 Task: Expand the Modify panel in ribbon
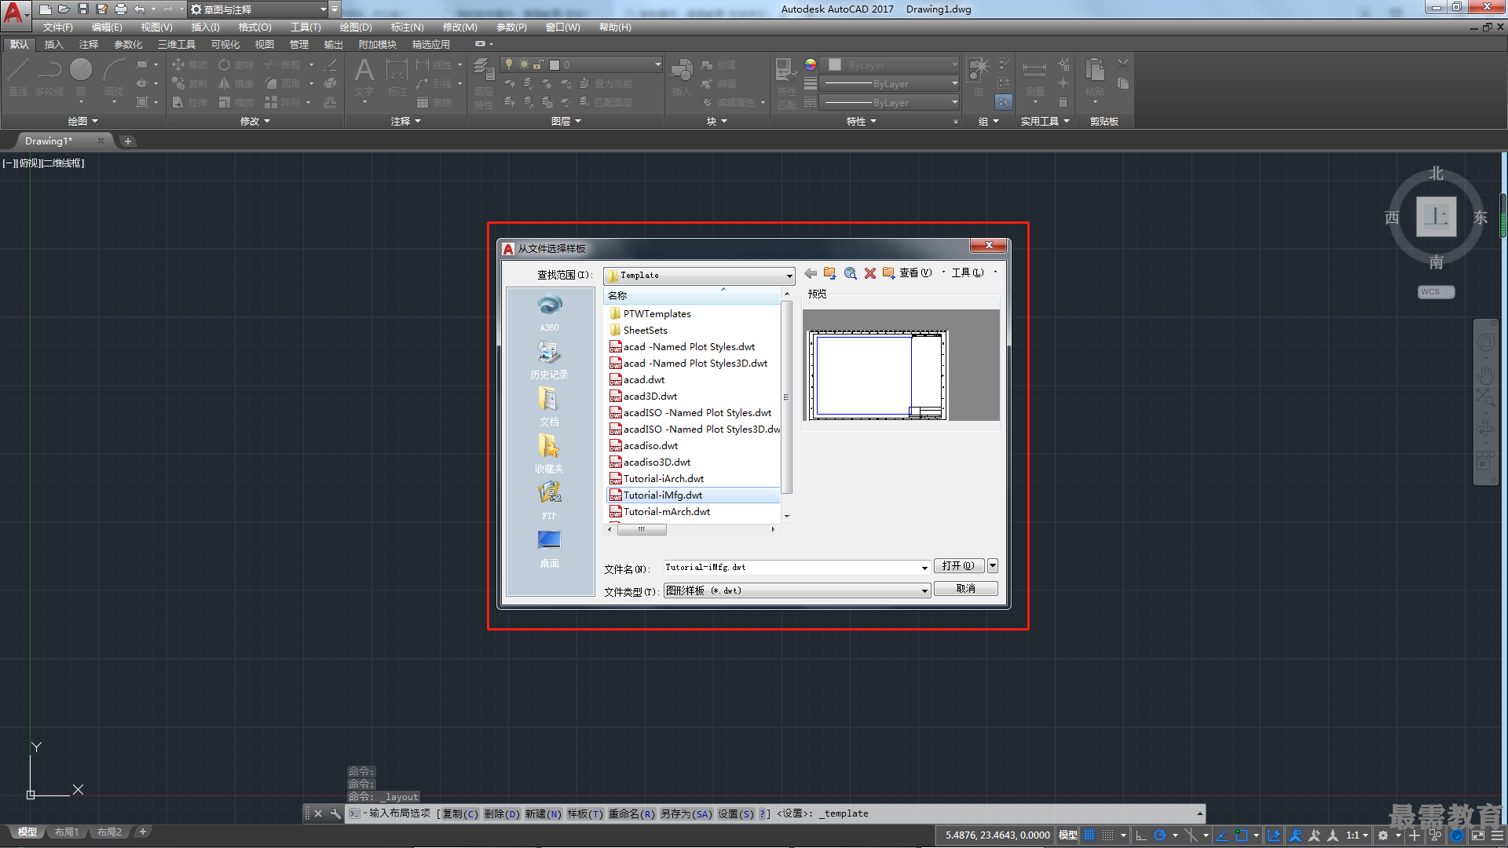coord(255,121)
